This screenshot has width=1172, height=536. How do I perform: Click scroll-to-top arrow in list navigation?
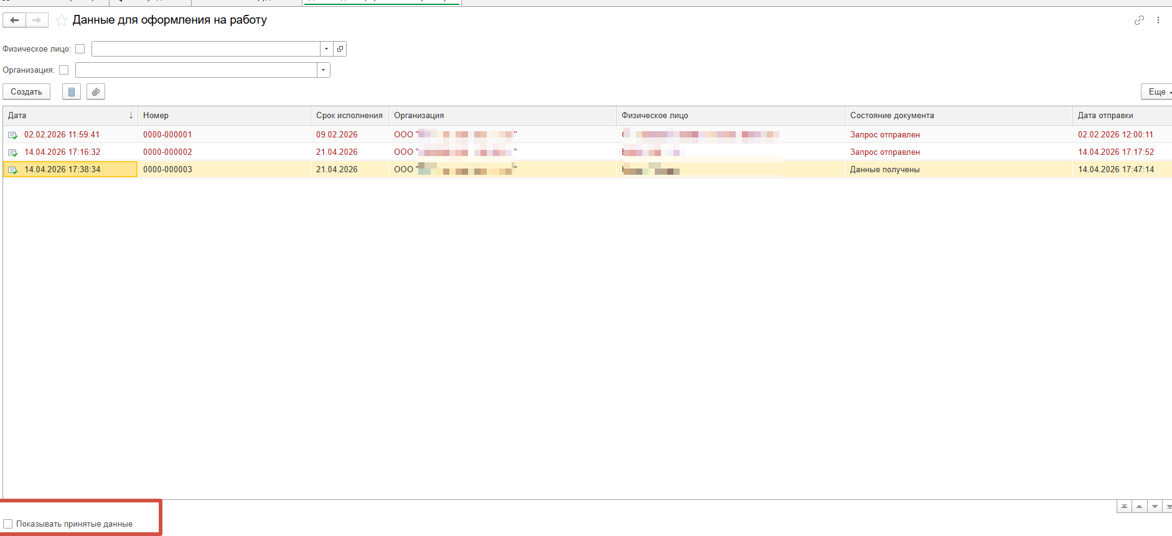point(1124,507)
